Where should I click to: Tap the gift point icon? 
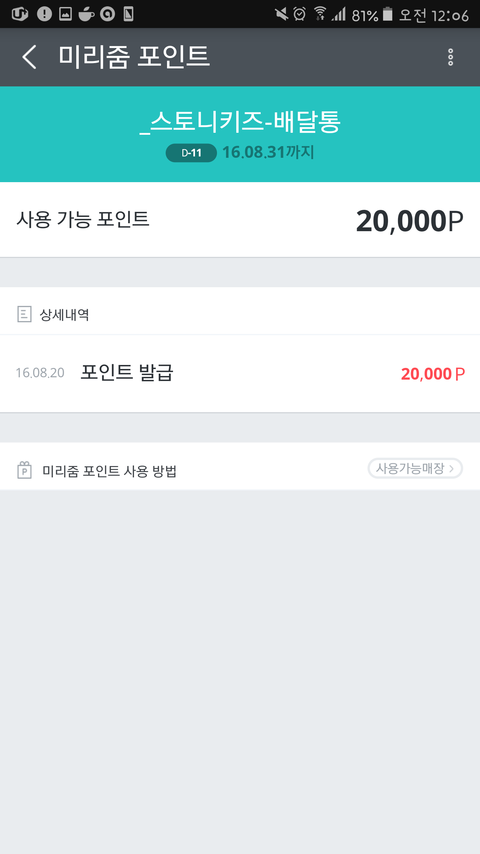[x=24, y=470]
